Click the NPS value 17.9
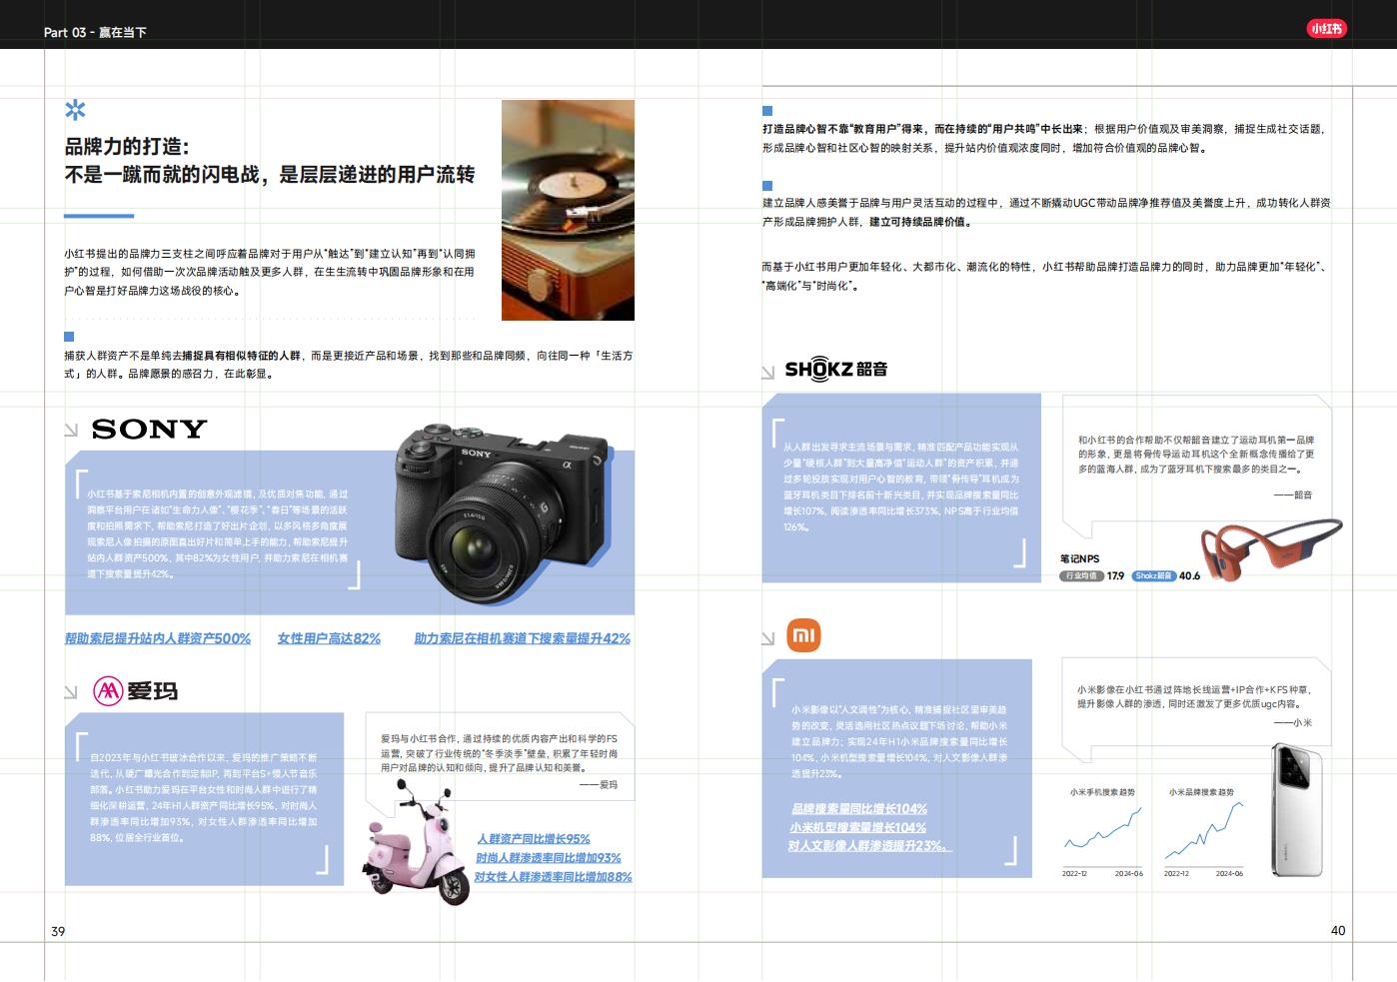Viewport: 1397px width, 982px height. 1115,576
